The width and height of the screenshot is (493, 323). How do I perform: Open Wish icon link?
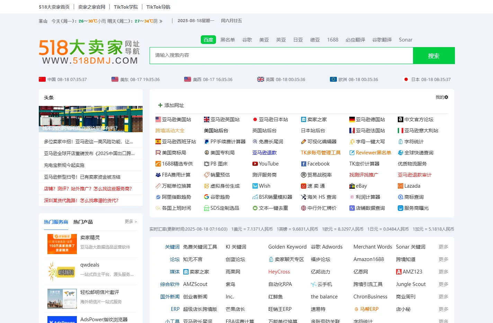point(261,186)
